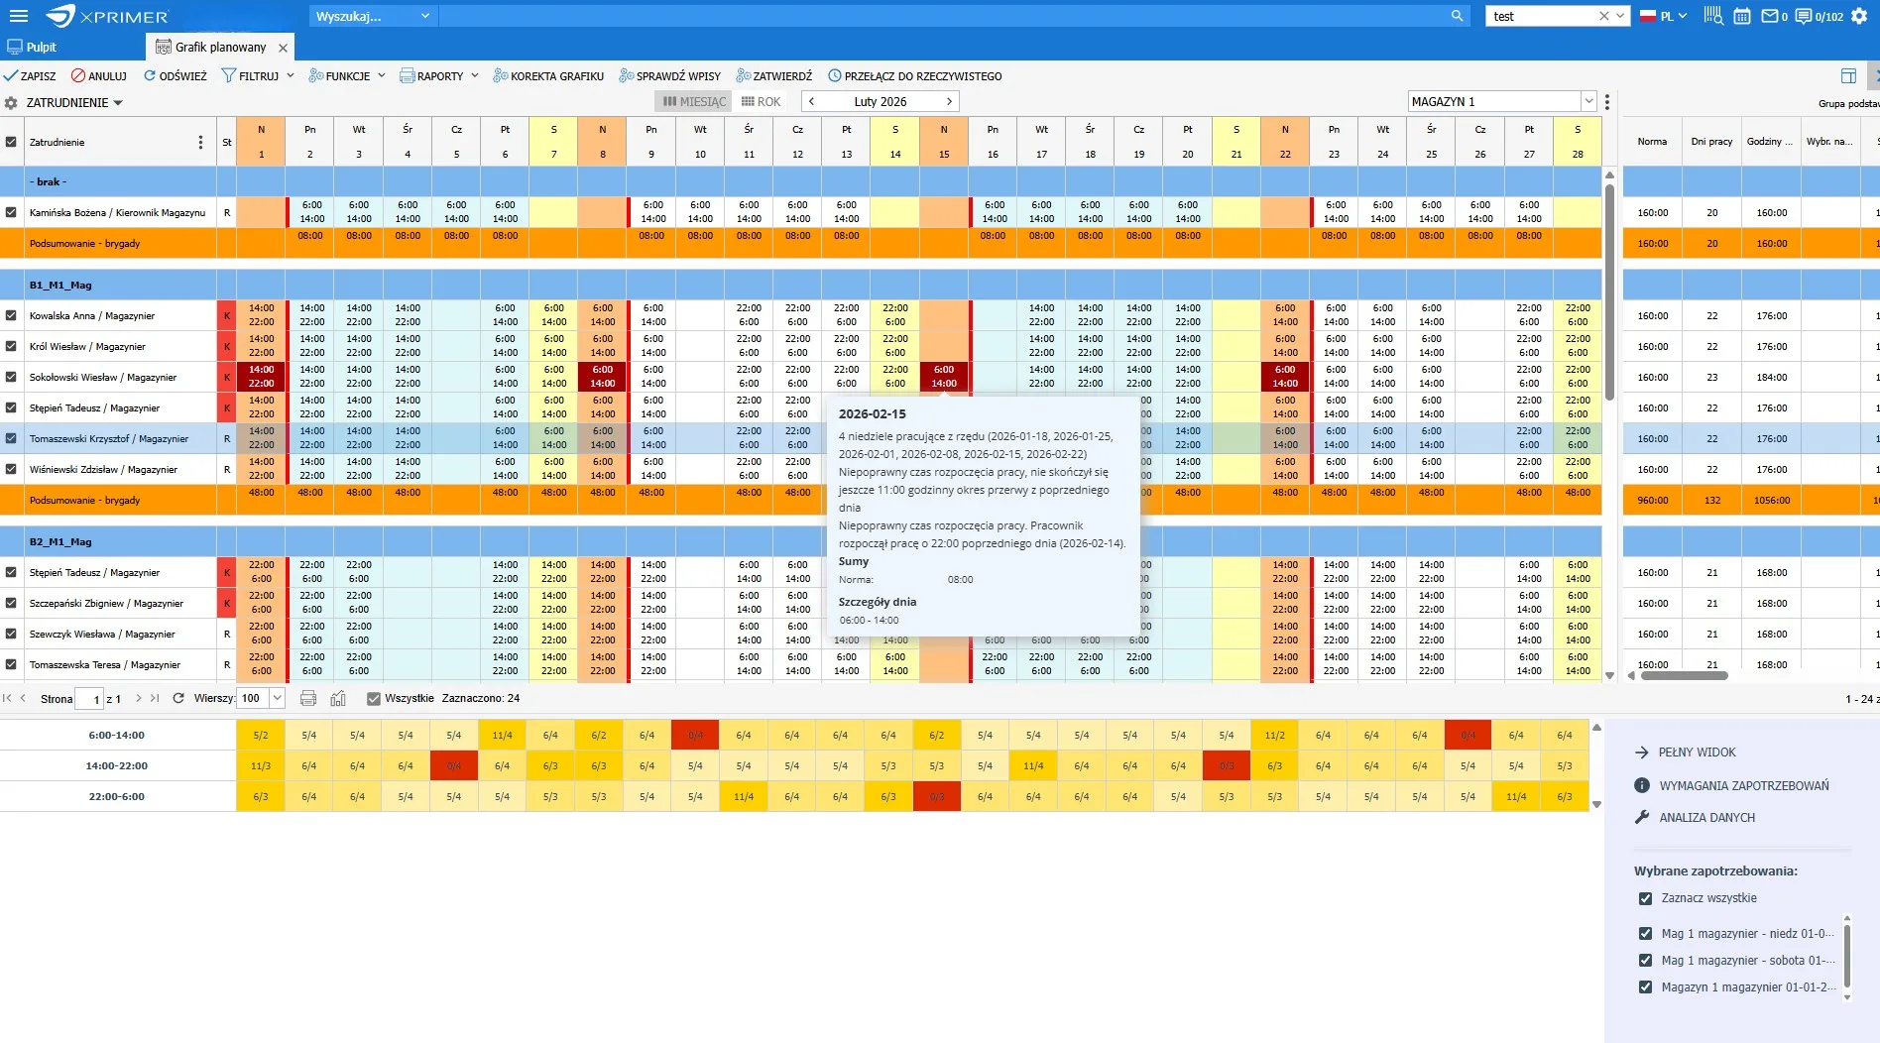
Task: Click the ZATWIERDŹ button
Action: tap(773, 75)
